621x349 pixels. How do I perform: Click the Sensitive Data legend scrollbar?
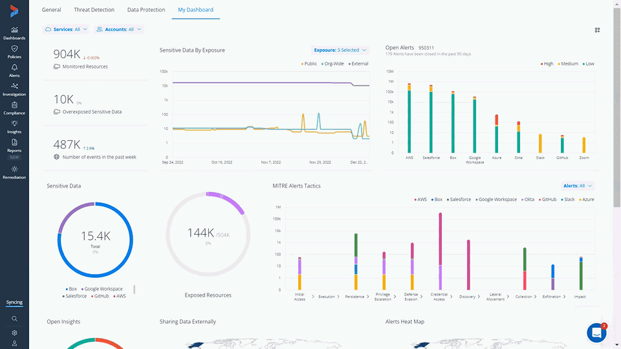(x=135, y=290)
